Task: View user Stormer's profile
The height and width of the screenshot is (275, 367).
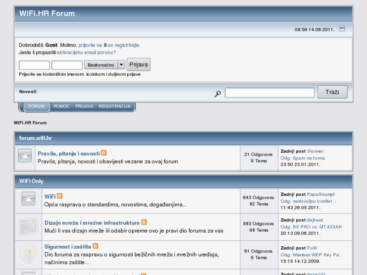Action: 316,151
